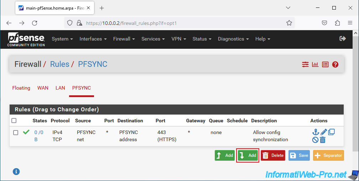Viewport: 359px width, 181px height.
Task: Switch to the Floating rules tab
Action: 21,88
